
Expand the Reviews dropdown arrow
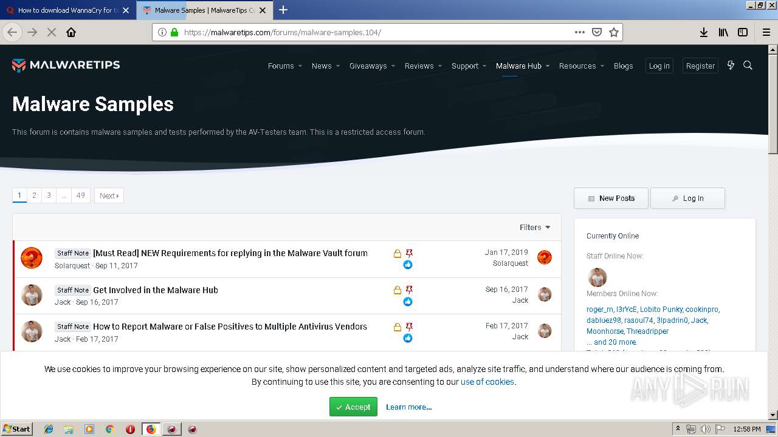(440, 66)
